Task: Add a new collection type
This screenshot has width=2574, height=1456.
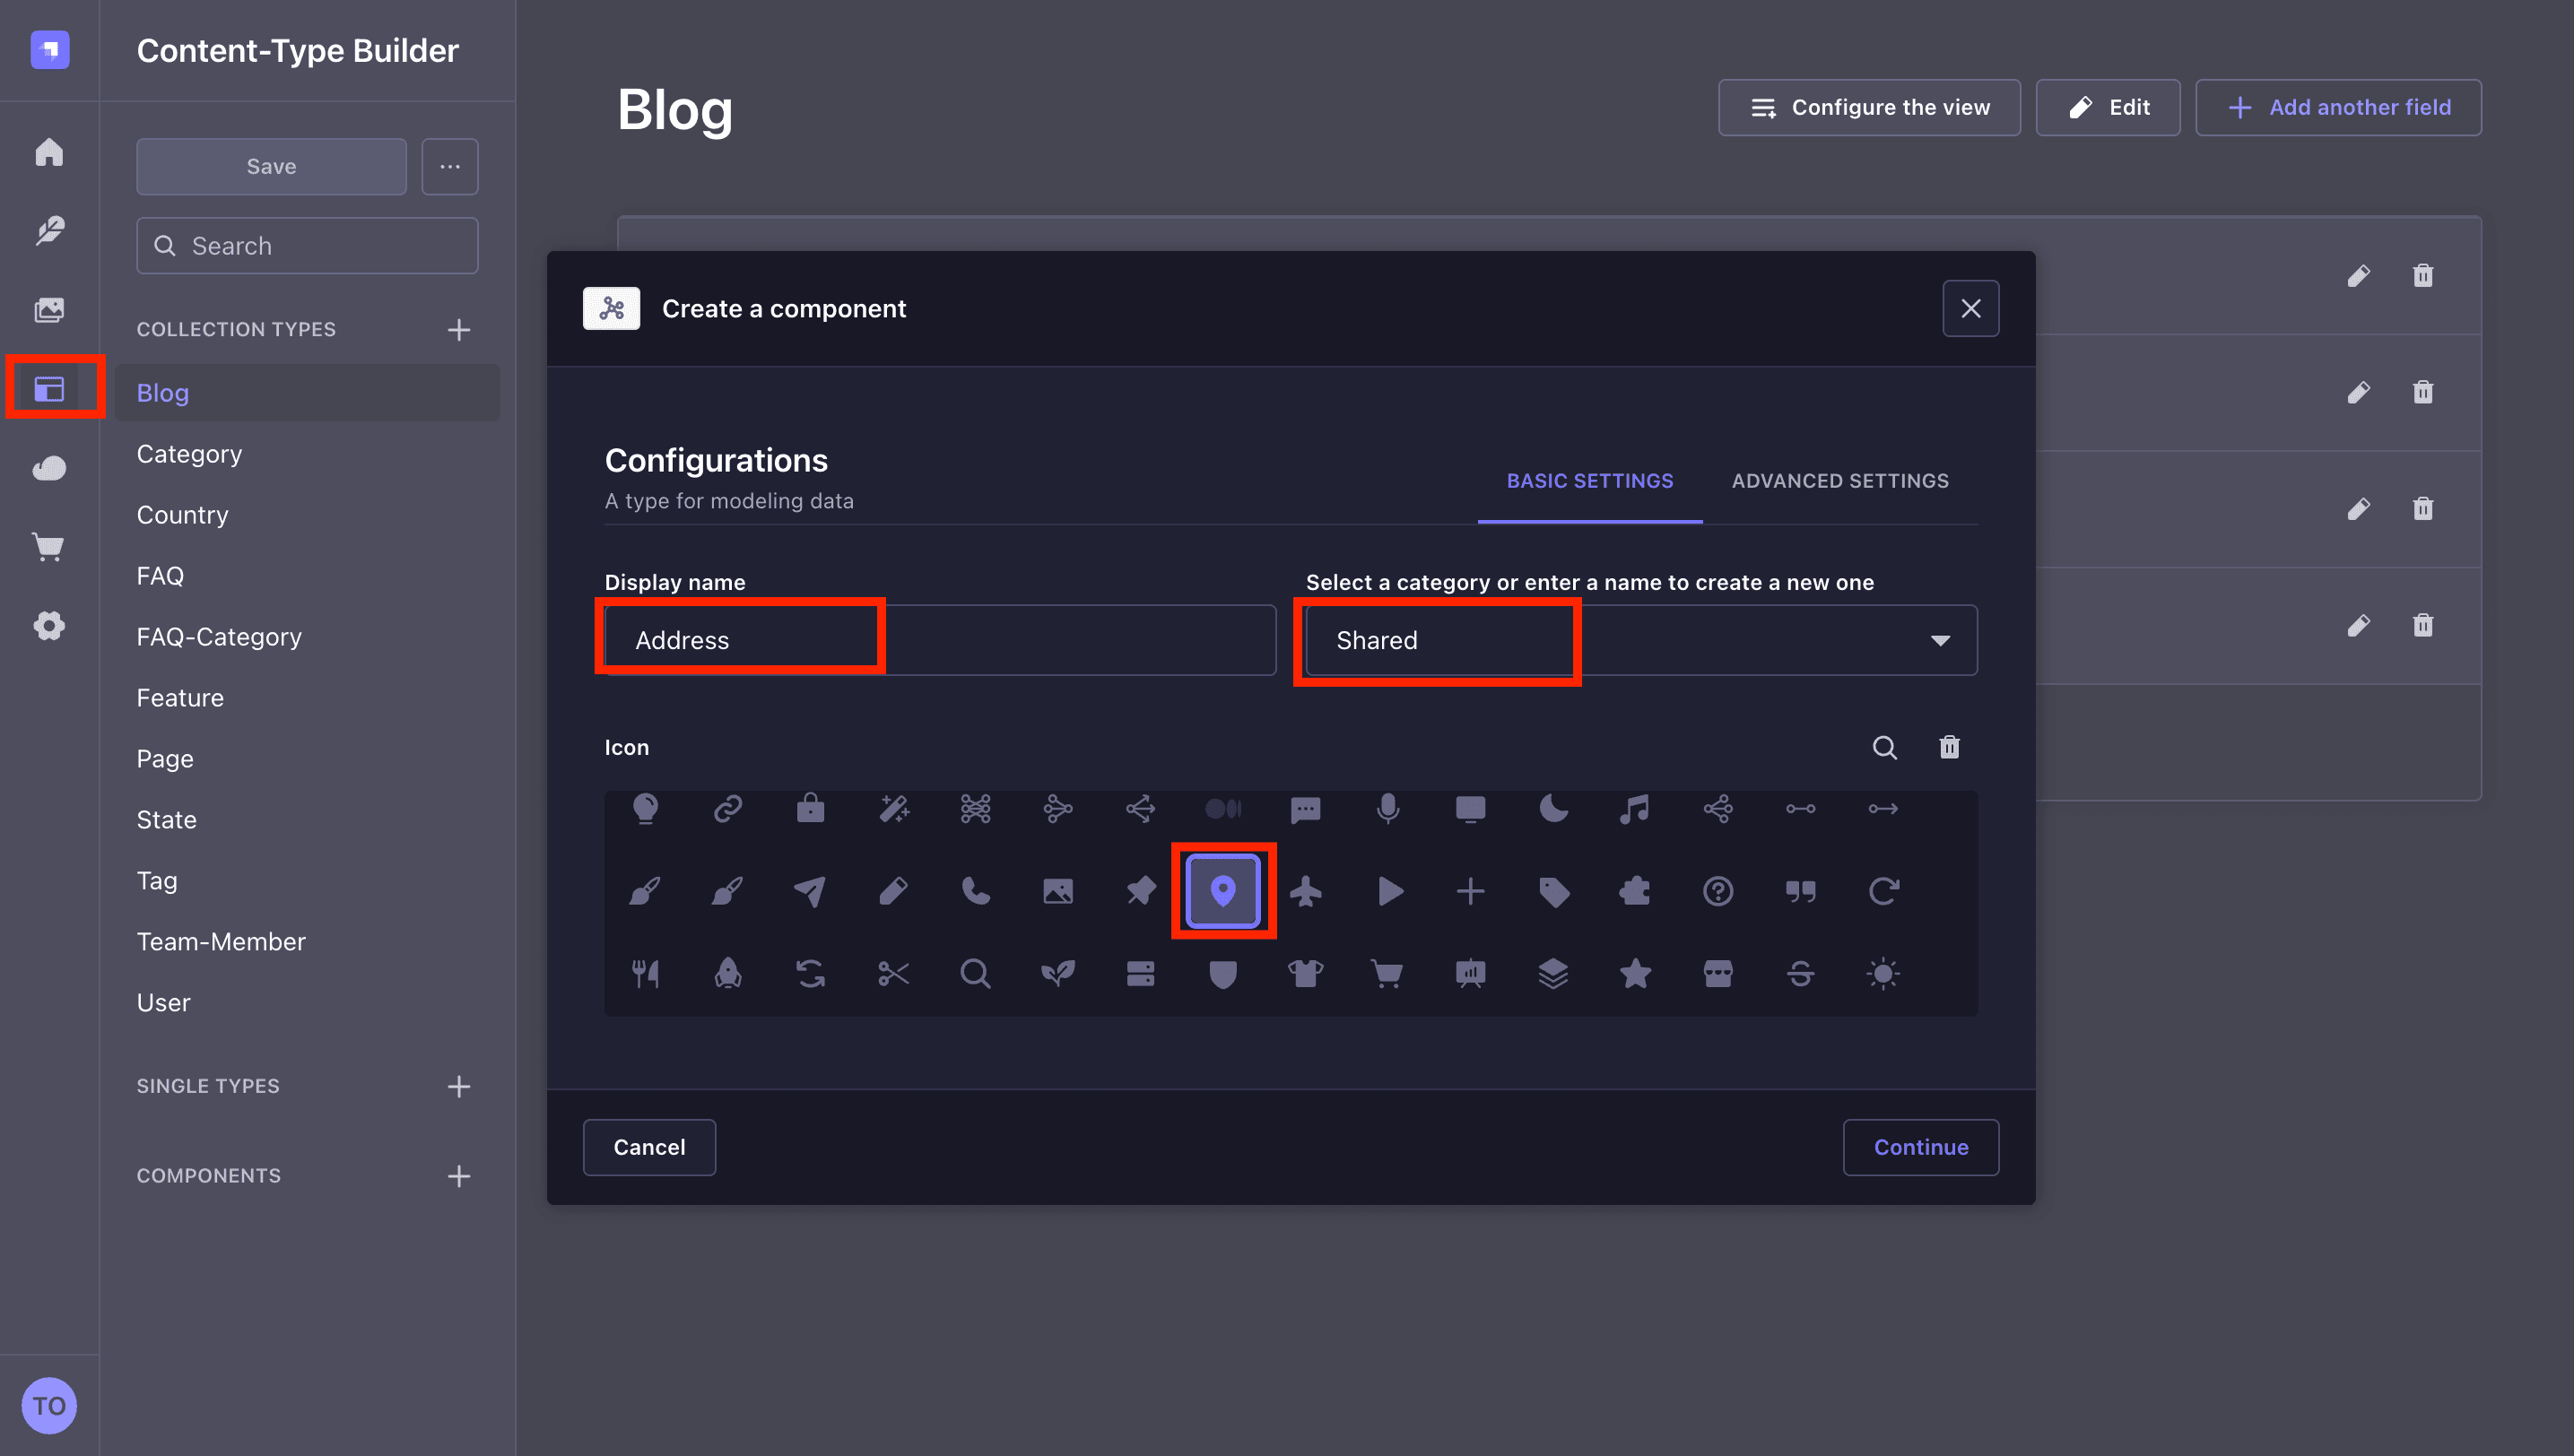Action: click(458, 329)
